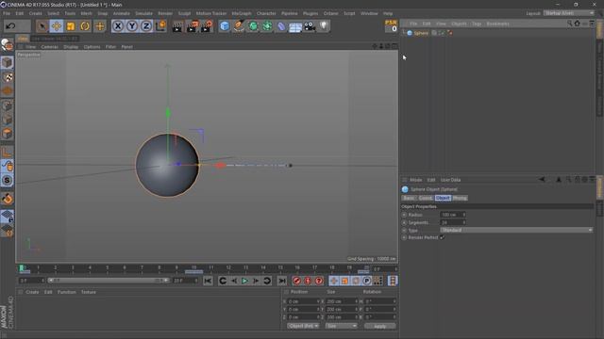Viewport: 604px width, 339px height.
Task: Switch to the Phong tab
Action: click(x=460, y=198)
